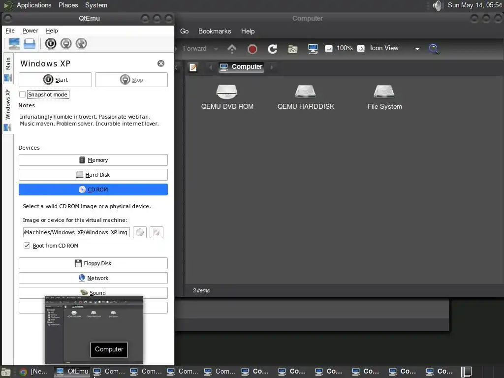The height and width of the screenshot is (378, 504).
Task: Click the stop machine icon in QtEmu toolbar
Action: [66, 43]
